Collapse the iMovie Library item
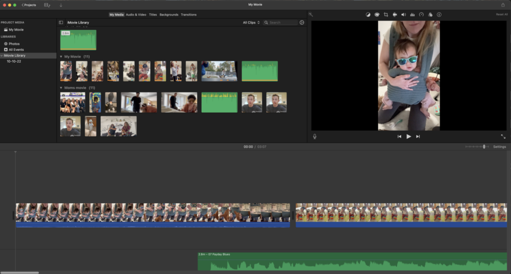 click(x=1, y=56)
